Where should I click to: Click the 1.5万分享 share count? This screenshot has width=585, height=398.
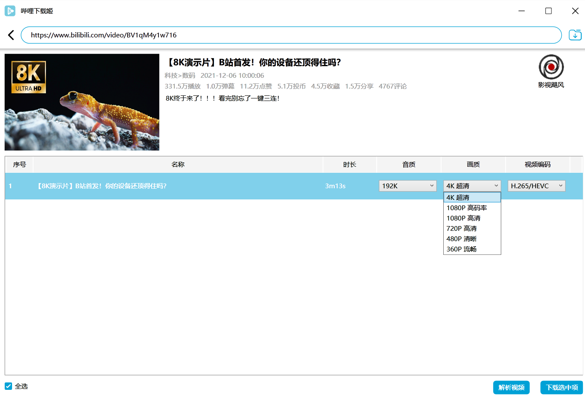[x=360, y=86]
